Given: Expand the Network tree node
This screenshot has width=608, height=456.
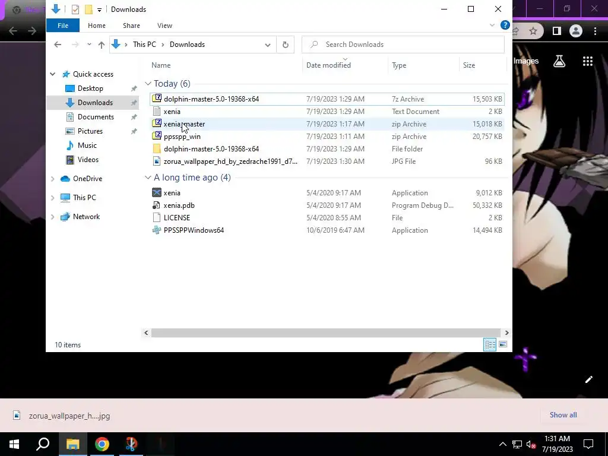Looking at the screenshot, I should [x=53, y=217].
